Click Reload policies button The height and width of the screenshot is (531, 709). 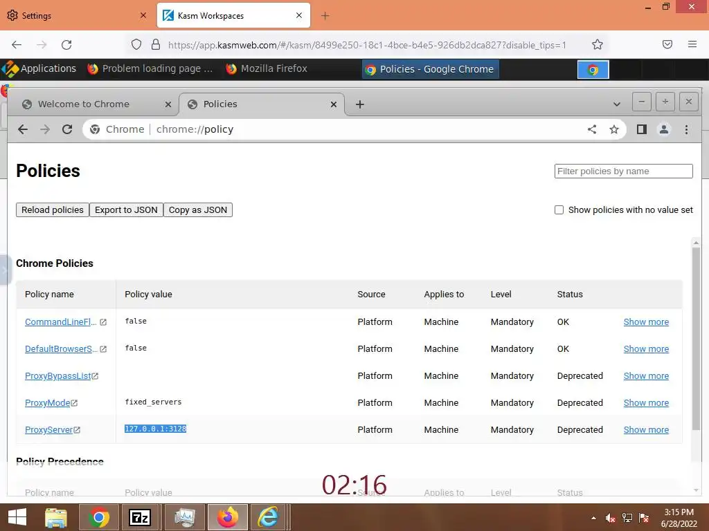[x=53, y=210]
